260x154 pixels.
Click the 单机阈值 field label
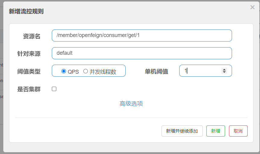point(156,72)
